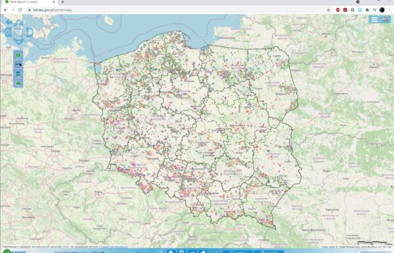Zoom out with the minus map control
The image size is (394, 253).
[18, 41]
